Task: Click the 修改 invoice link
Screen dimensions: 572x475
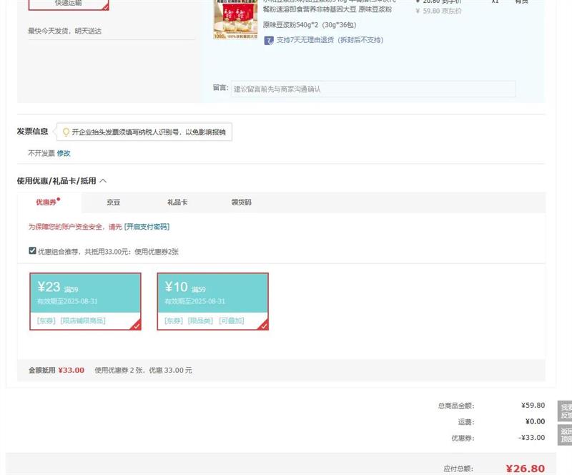Action: coord(64,153)
